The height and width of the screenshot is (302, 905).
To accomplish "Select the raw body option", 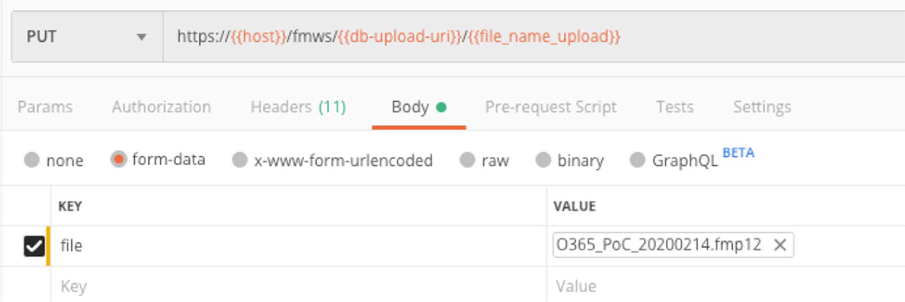I will pos(467,160).
